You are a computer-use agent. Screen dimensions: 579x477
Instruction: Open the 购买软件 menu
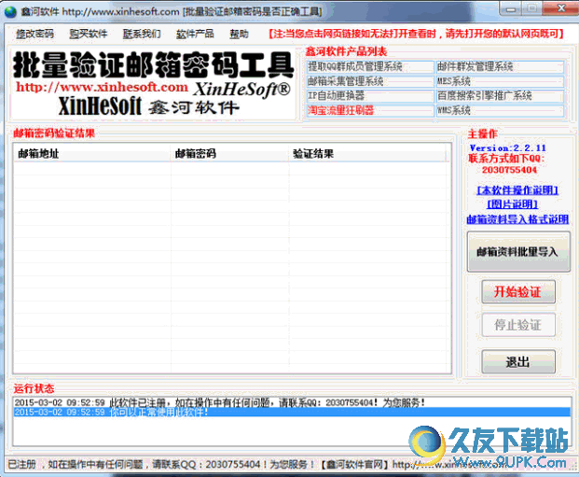pyautogui.click(x=89, y=34)
